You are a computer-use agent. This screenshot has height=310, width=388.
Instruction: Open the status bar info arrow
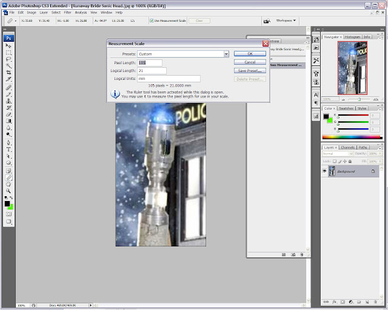tap(90, 305)
